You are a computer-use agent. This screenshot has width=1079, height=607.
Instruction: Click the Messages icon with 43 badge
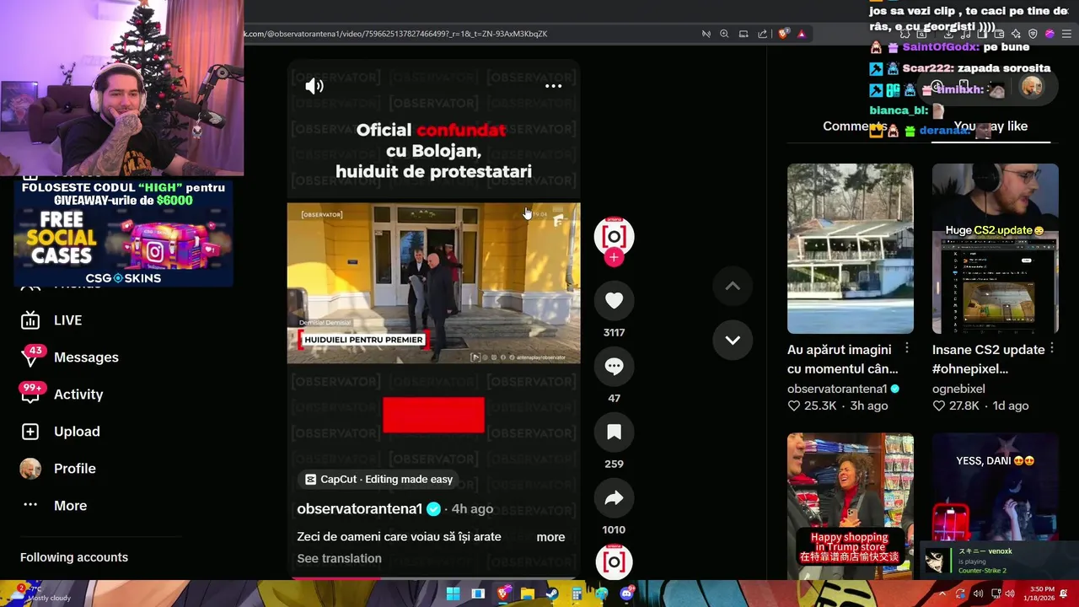[30, 357]
